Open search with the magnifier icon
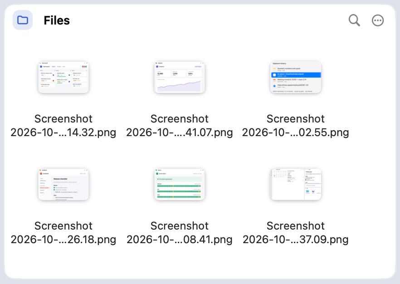 pos(354,20)
